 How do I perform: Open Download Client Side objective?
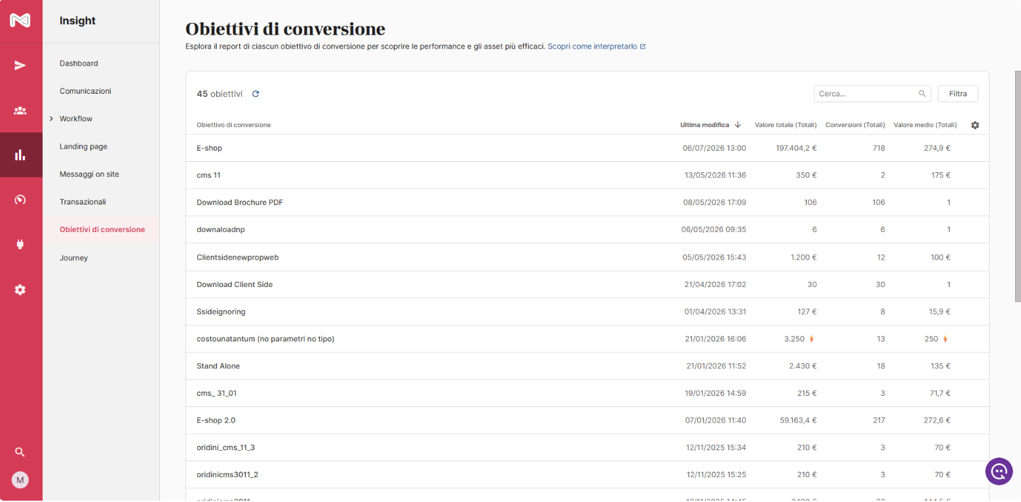(x=235, y=284)
